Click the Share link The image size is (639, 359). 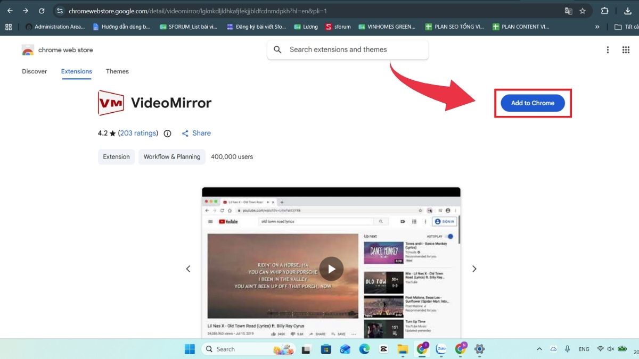[196, 133]
